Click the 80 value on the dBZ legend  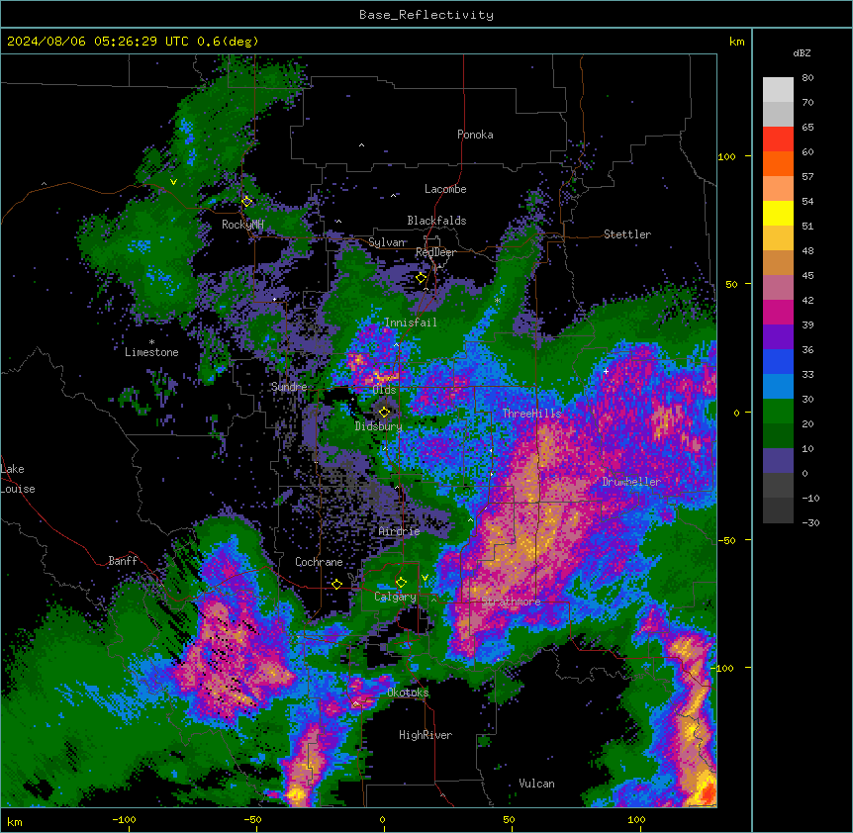click(x=807, y=78)
